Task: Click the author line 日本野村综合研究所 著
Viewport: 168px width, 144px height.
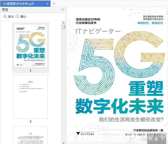Action: point(148,130)
